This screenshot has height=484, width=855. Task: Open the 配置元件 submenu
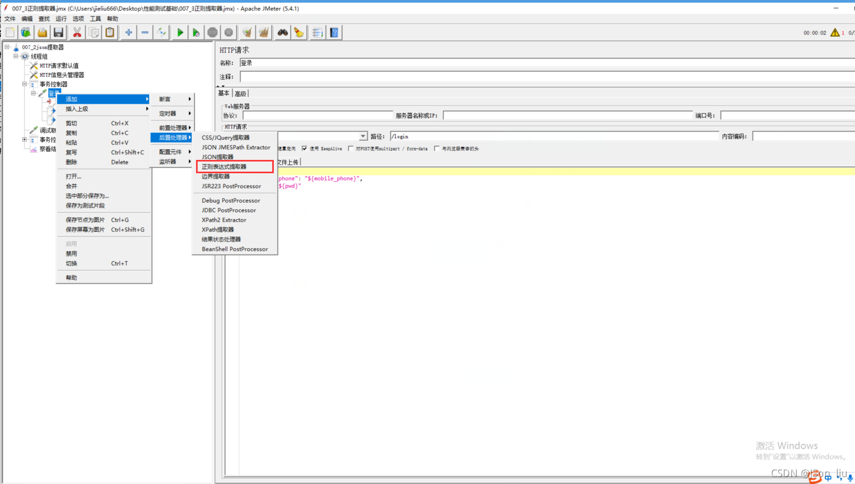(172, 152)
